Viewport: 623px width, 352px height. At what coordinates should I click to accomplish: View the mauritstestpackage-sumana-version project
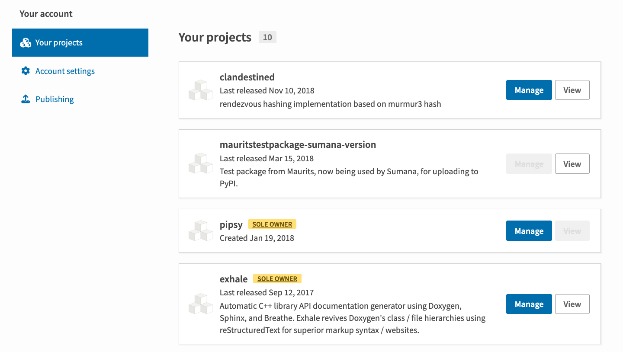click(572, 164)
